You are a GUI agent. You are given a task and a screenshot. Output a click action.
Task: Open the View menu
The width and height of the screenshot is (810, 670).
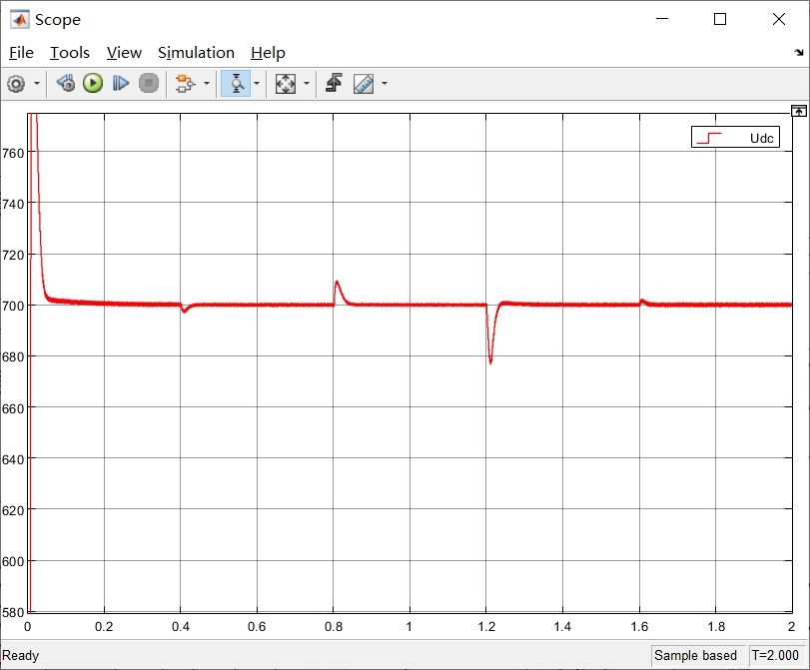point(124,53)
